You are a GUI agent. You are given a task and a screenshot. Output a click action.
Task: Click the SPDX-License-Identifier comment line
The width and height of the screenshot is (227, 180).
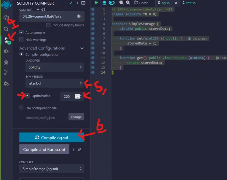coord(142,9)
